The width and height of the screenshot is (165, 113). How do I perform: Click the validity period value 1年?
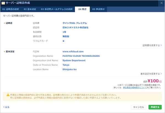click(64, 32)
